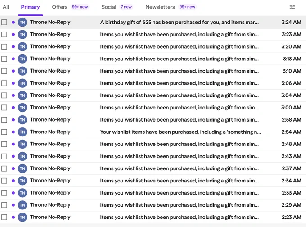Click the unread dot on the 3:23 AM email
This screenshot has height=227, width=306.
click(13, 34)
